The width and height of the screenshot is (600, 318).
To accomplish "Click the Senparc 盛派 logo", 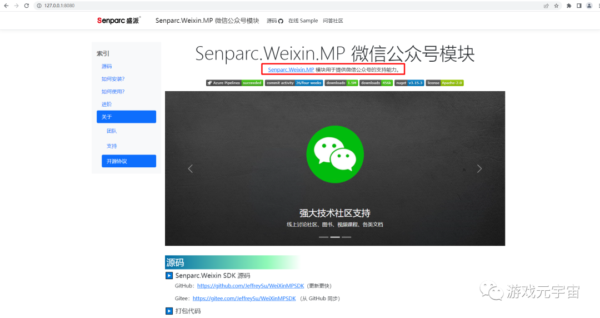I will click(x=119, y=21).
